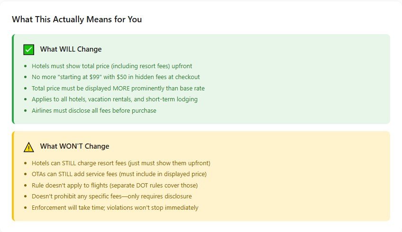Image resolution: width=402 pixels, height=232 pixels.
Task: Click "Hotels can STILL charge resort fees" line
Action: 121,163
